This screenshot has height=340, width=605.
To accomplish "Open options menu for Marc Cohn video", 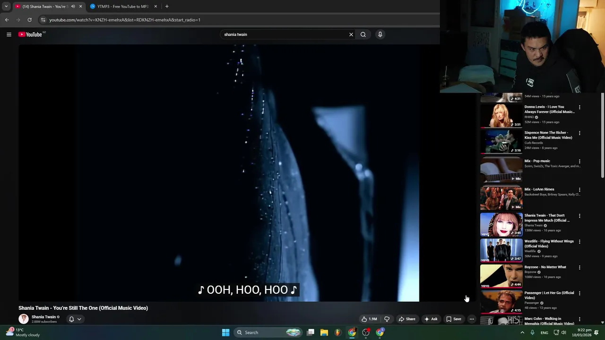I will click(x=579, y=319).
